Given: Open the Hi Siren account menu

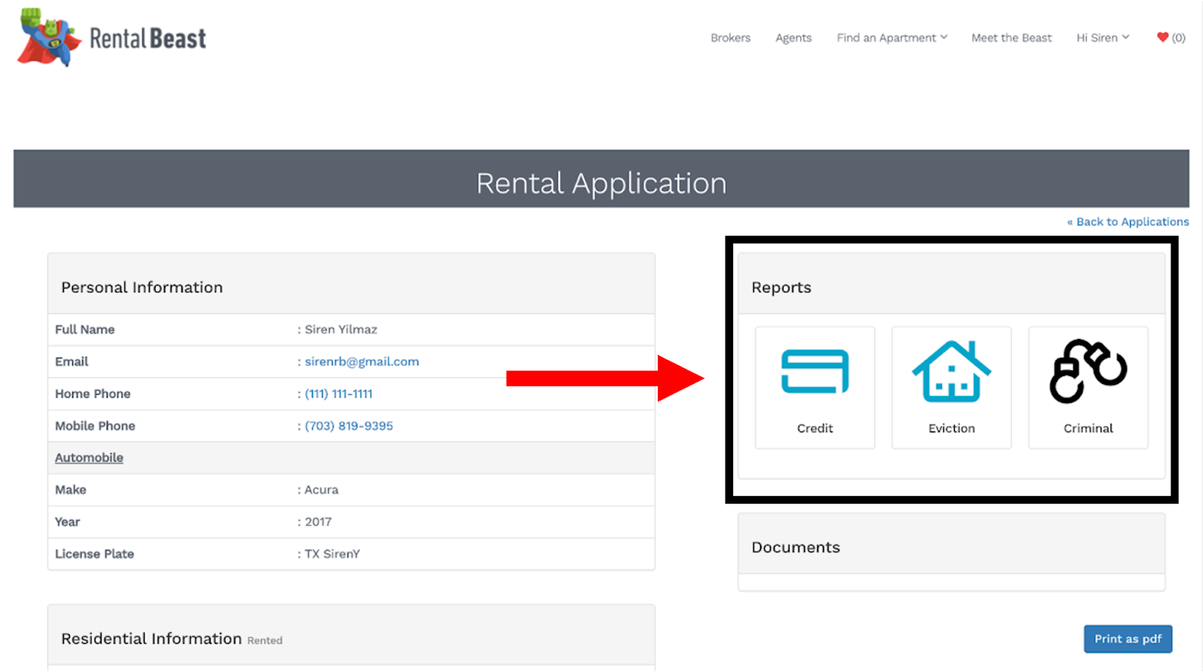Looking at the screenshot, I should pos(1102,38).
